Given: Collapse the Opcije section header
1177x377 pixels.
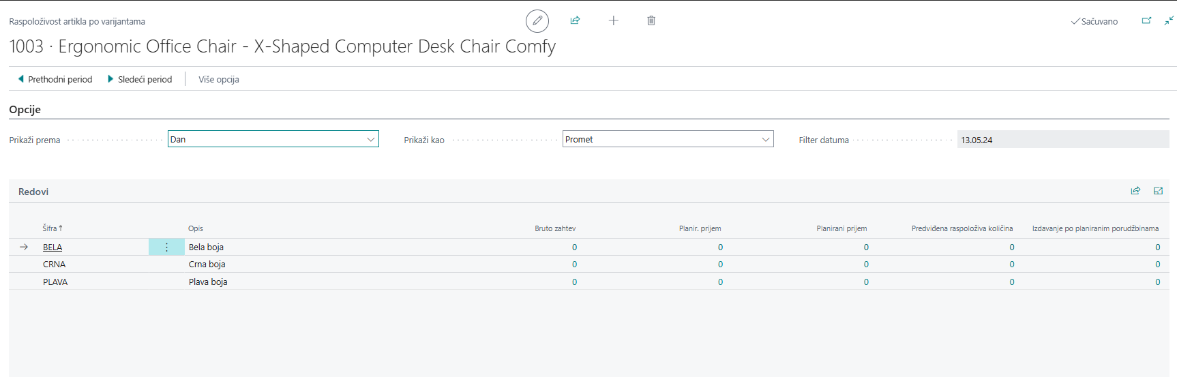Looking at the screenshot, I should [25, 110].
